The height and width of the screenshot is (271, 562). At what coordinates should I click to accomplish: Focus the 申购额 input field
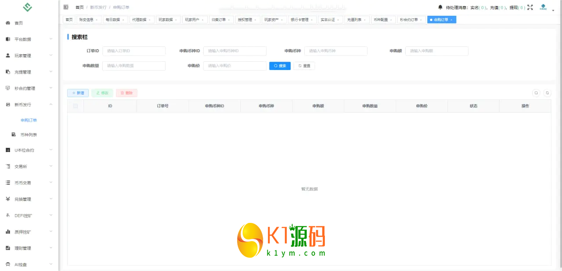(437, 51)
